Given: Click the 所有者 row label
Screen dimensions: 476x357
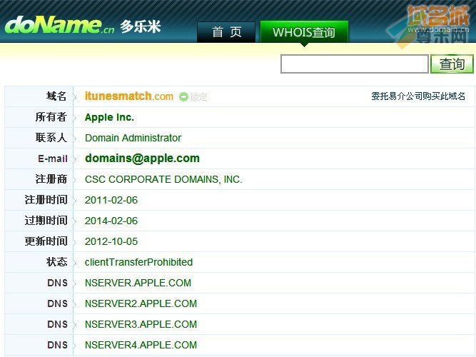Looking at the screenshot, I should pos(51,117).
